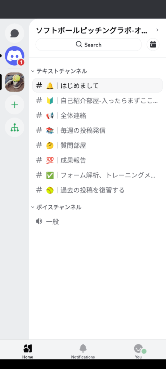
Task: Switch to the You profile tab
Action: pyautogui.click(x=138, y=351)
